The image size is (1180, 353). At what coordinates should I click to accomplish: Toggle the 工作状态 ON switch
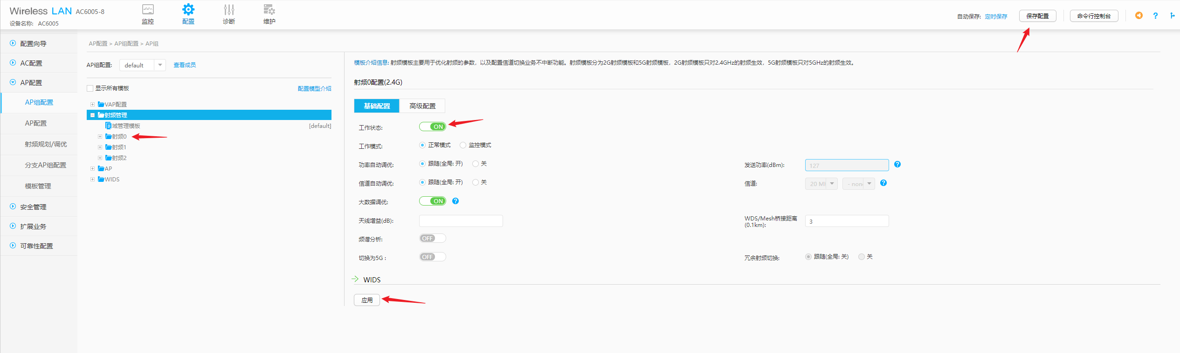(432, 127)
